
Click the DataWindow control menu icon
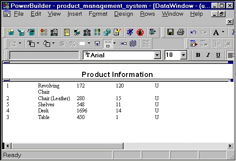pyautogui.click(x=7, y=14)
